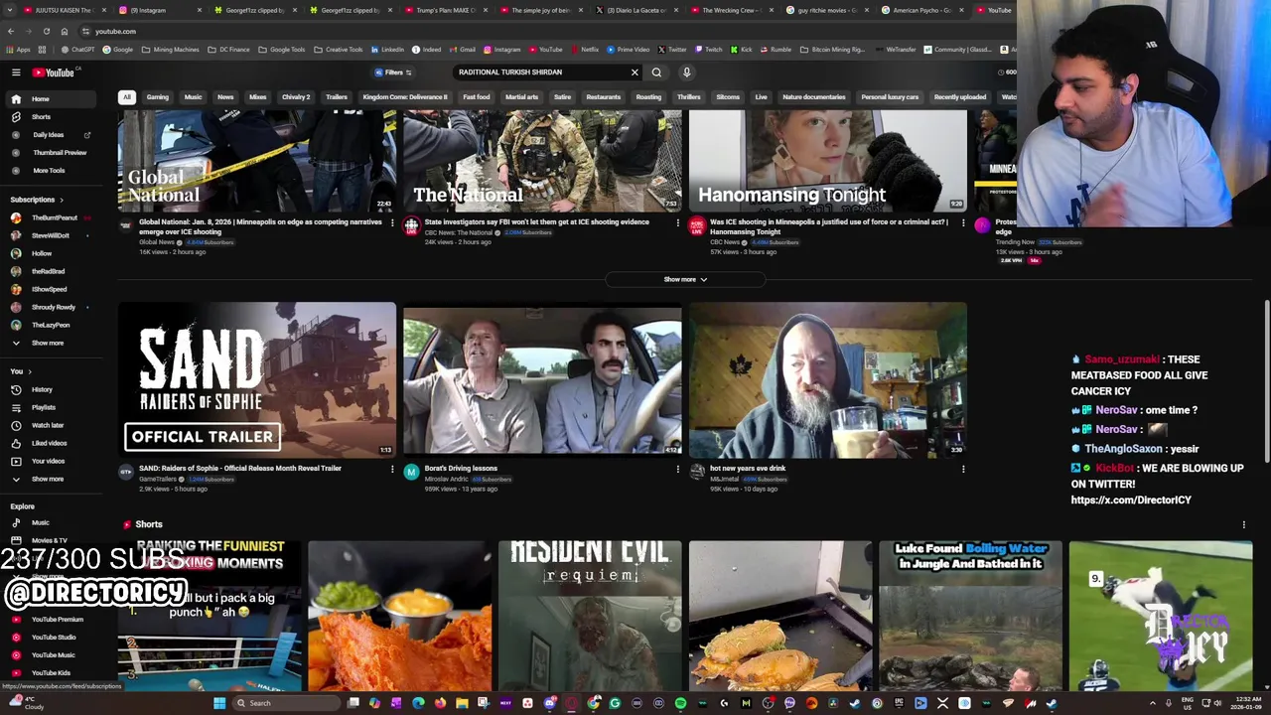Open Thumbnail Preview in the sidebar
This screenshot has height=715, width=1271.
pyautogui.click(x=53, y=153)
